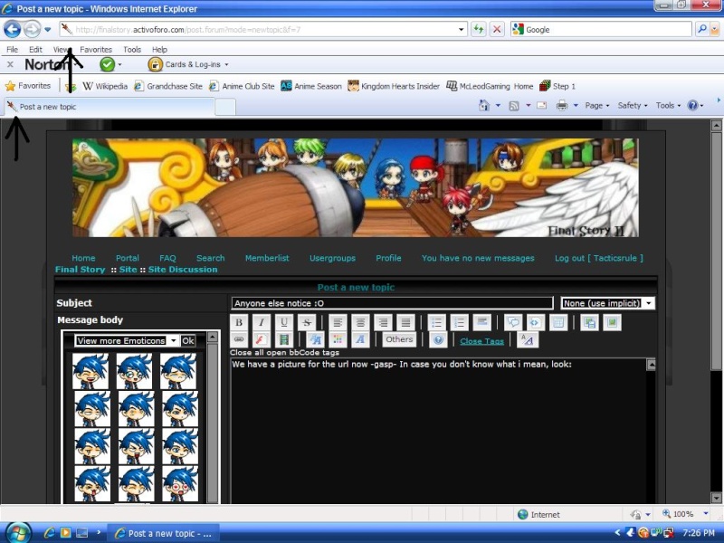
Task: Click the host an image icon
Action: (589, 322)
